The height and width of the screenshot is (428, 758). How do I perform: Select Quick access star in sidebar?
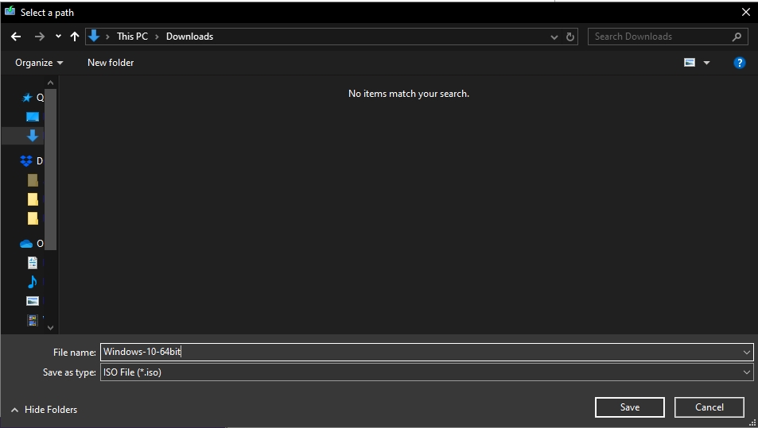27,98
